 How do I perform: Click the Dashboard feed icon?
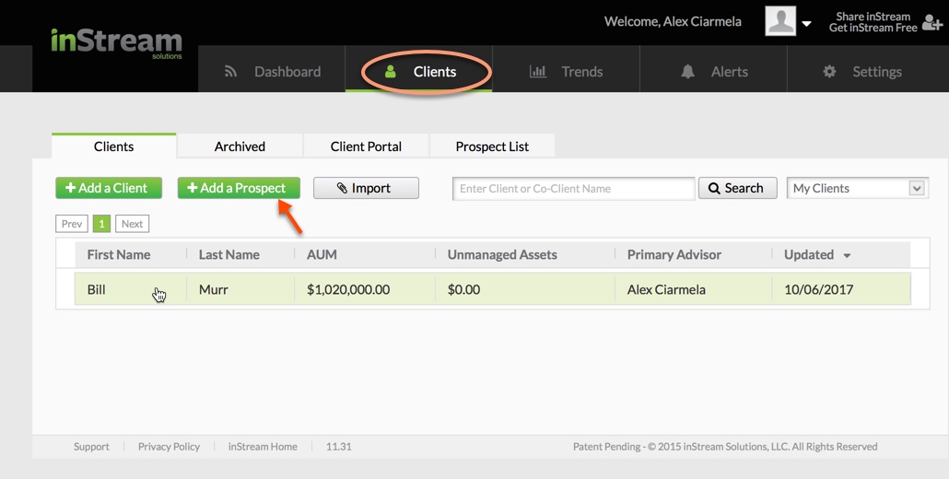pyautogui.click(x=230, y=71)
